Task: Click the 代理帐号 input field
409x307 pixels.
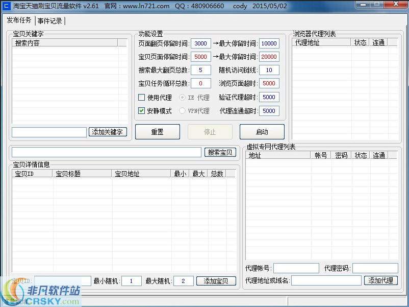Action: (296, 268)
